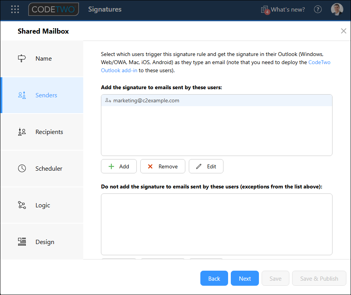The image size is (351, 295).
Task: Click the Senders people icon
Action: (x=22, y=95)
